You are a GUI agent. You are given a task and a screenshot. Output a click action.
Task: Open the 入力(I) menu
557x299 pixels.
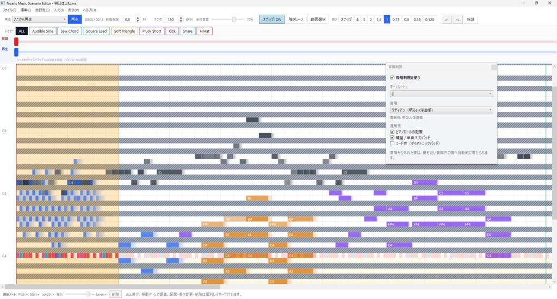pos(59,10)
